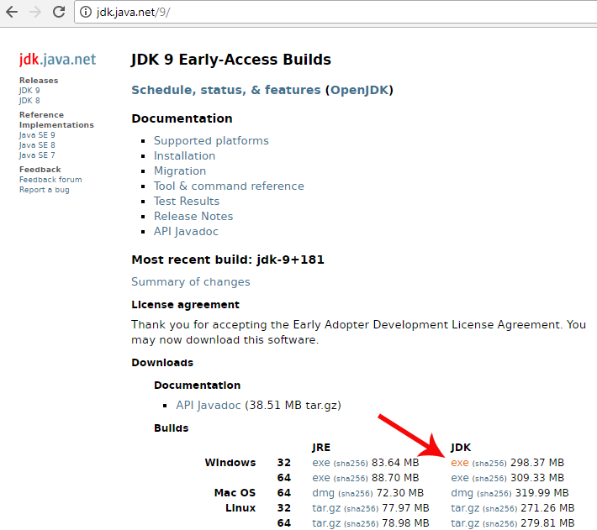The image size is (597, 530).
Task: Open Tool & command reference link
Action: point(229,186)
